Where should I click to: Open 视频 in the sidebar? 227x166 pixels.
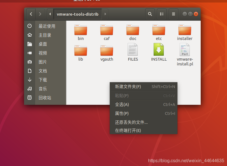point(43,53)
